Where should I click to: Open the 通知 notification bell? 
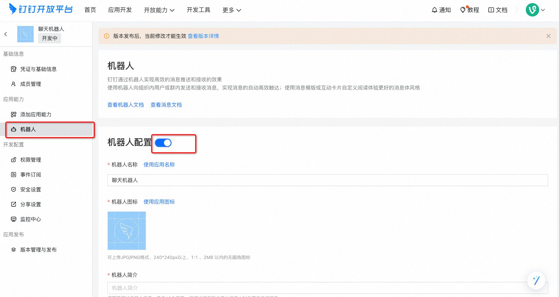click(x=441, y=10)
